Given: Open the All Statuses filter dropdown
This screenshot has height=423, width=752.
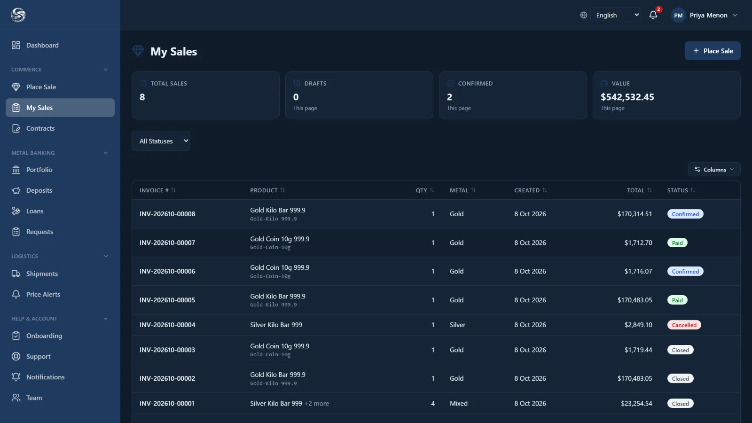Looking at the screenshot, I should click(161, 141).
